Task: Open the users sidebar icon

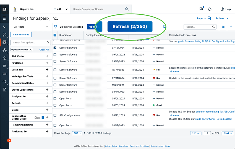Action: (x=4, y=66)
